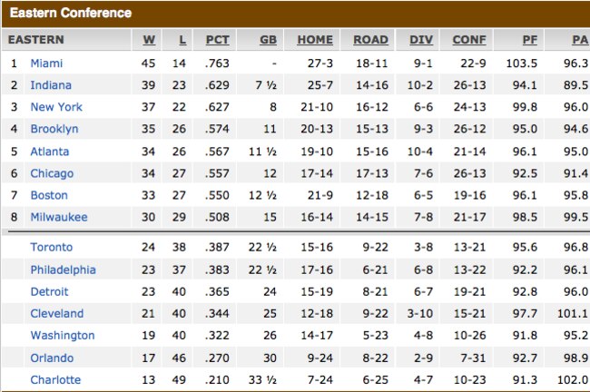Sort by ROAD record header

point(370,40)
